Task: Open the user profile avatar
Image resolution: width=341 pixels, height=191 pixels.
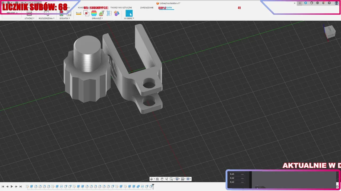Action: [x=336, y=3]
